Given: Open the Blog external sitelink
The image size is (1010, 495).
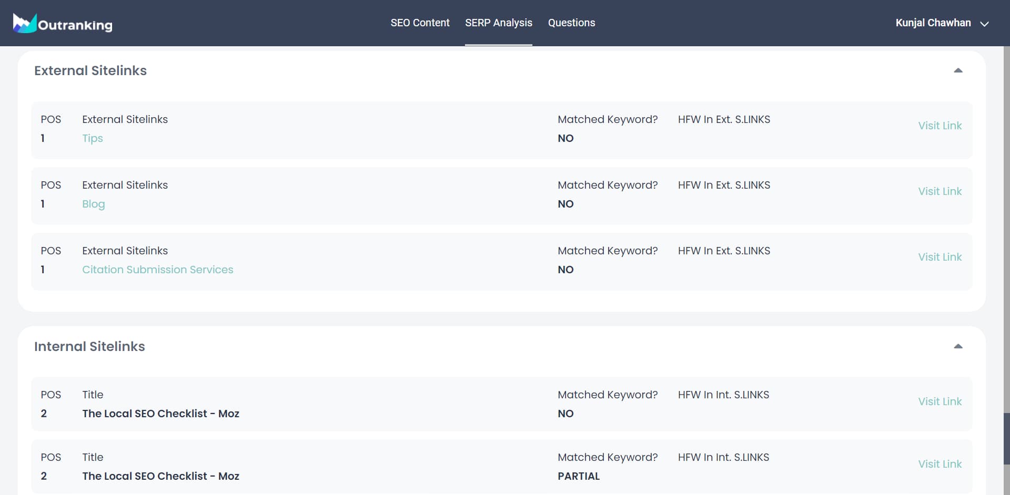Looking at the screenshot, I should click(94, 204).
